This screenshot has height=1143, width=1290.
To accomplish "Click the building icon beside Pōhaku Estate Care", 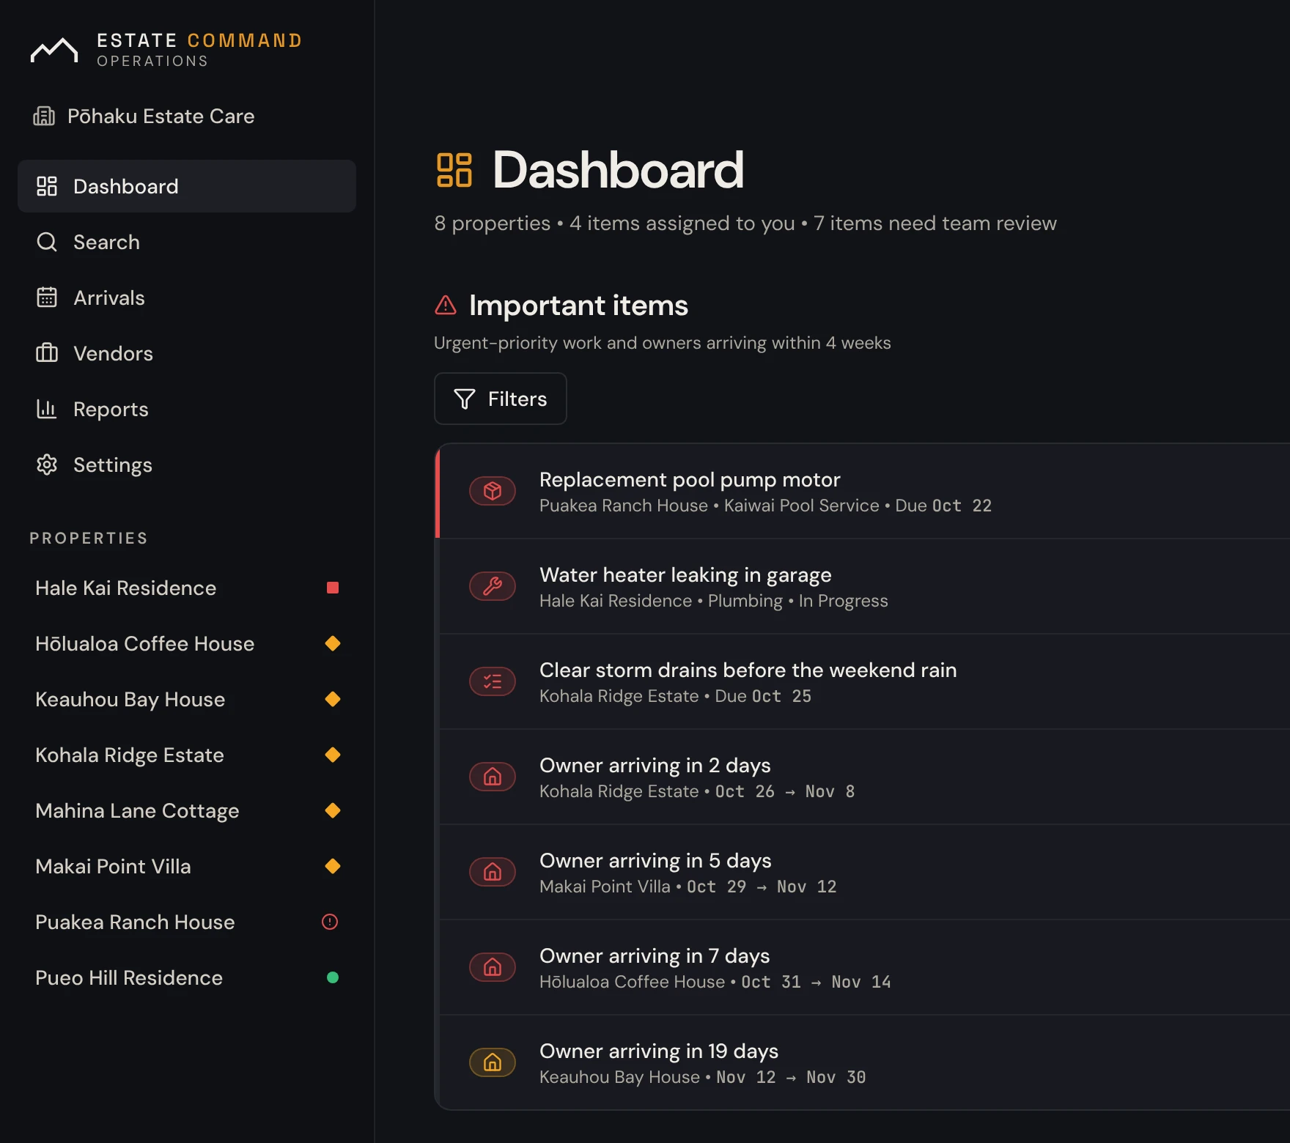I will click(x=44, y=116).
